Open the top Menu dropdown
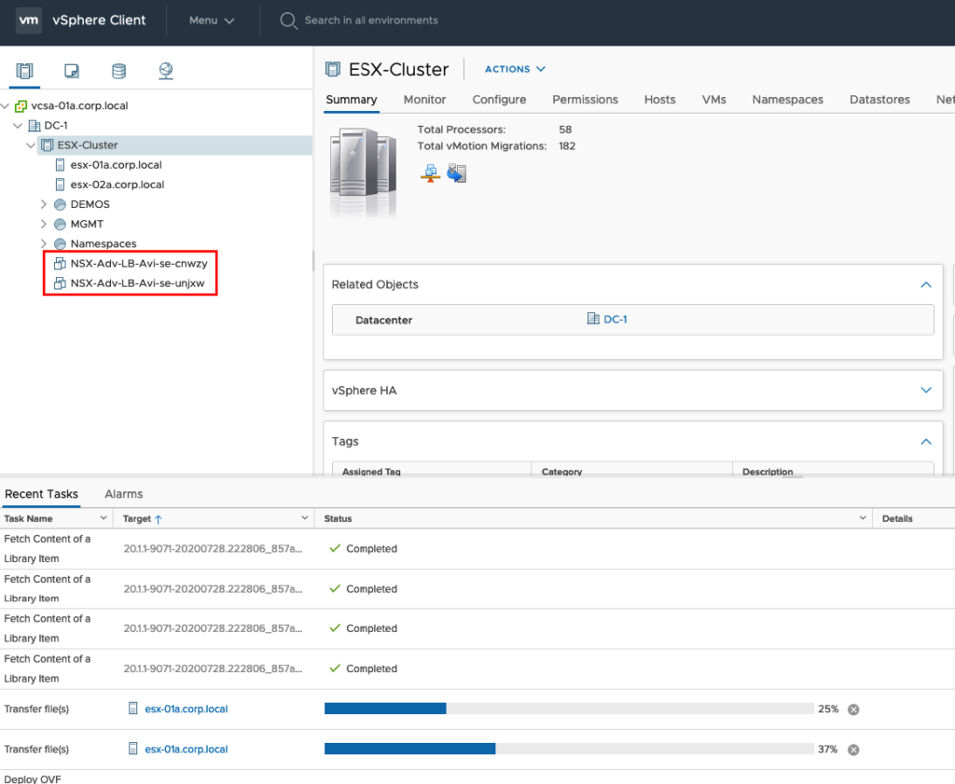The height and width of the screenshot is (784, 955). coord(212,20)
